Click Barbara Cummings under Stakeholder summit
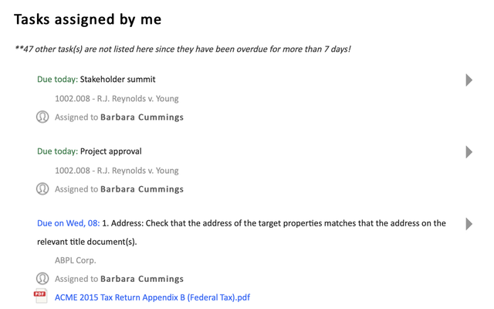The width and height of the screenshot is (494, 309). coord(142,117)
